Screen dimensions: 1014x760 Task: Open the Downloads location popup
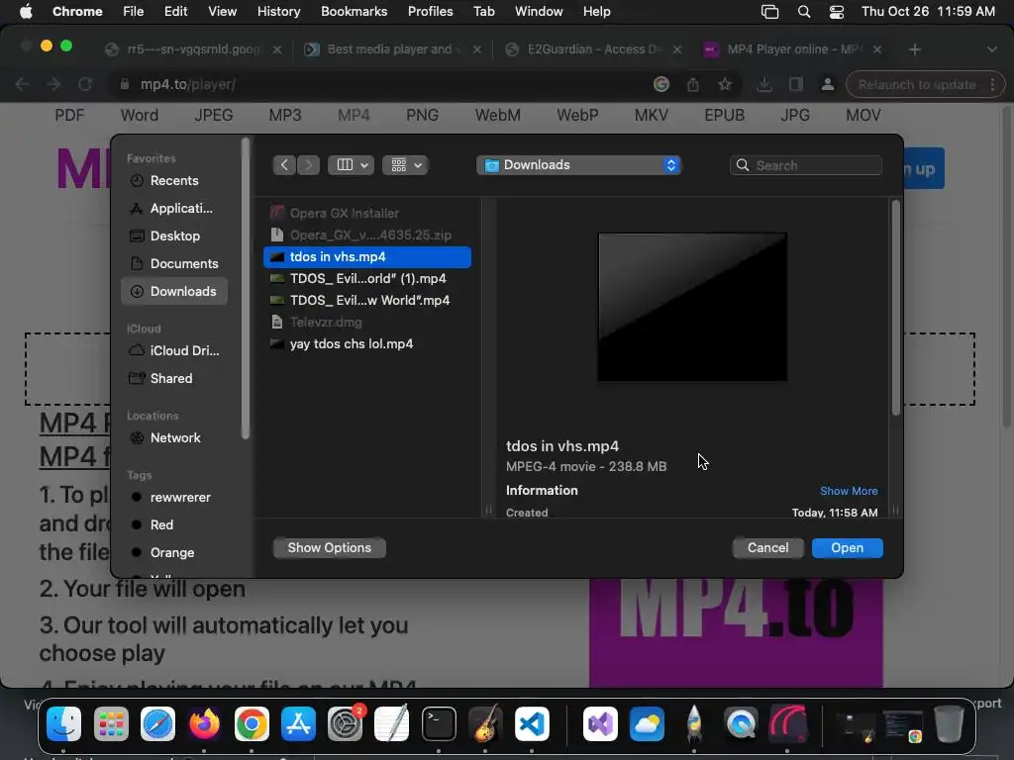tap(578, 165)
